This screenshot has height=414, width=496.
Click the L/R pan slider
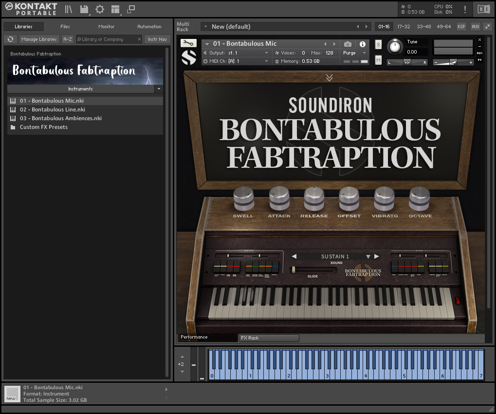point(407,62)
